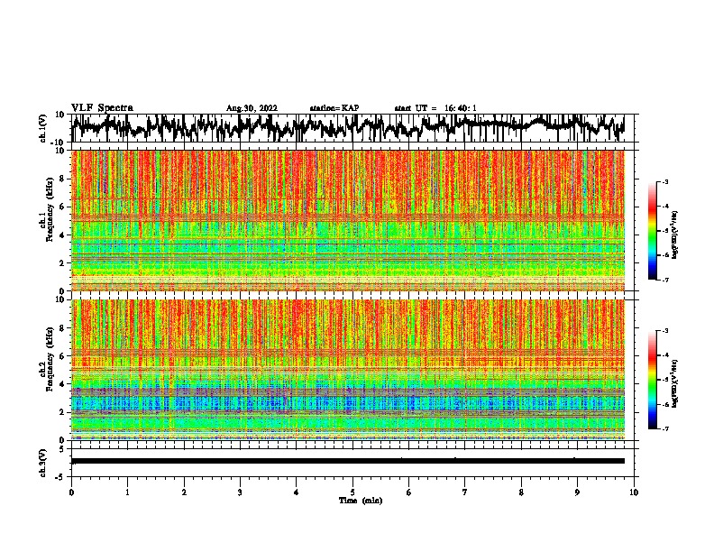Click the "2" tick on ch.2 frequency axis
Viewport: 714px width, 552px height.
click(63, 412)
